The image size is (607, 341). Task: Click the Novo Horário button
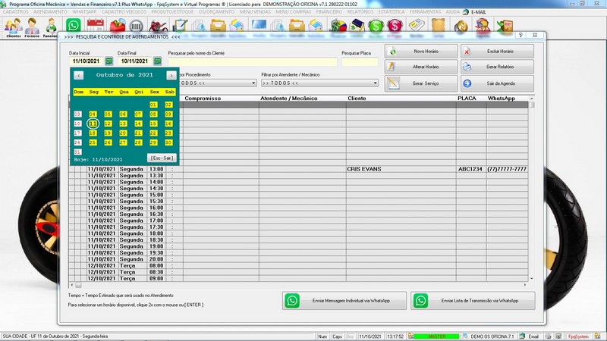click(x=421, y=51)
